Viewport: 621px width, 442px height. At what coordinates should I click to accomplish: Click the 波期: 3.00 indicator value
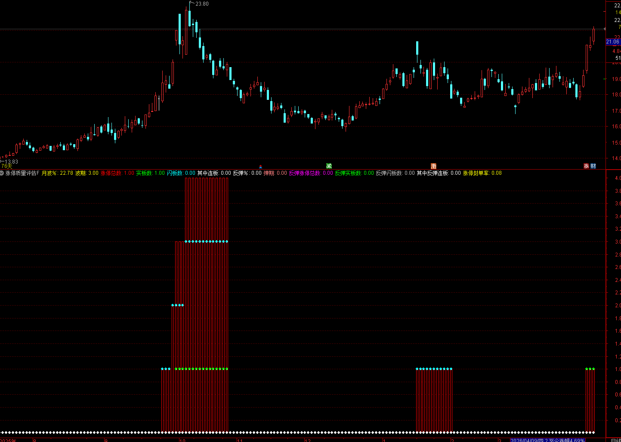click(87, 173)
